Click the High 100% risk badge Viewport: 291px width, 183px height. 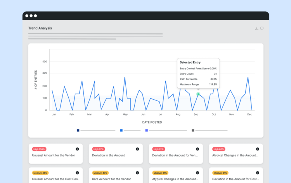[39, 149]
